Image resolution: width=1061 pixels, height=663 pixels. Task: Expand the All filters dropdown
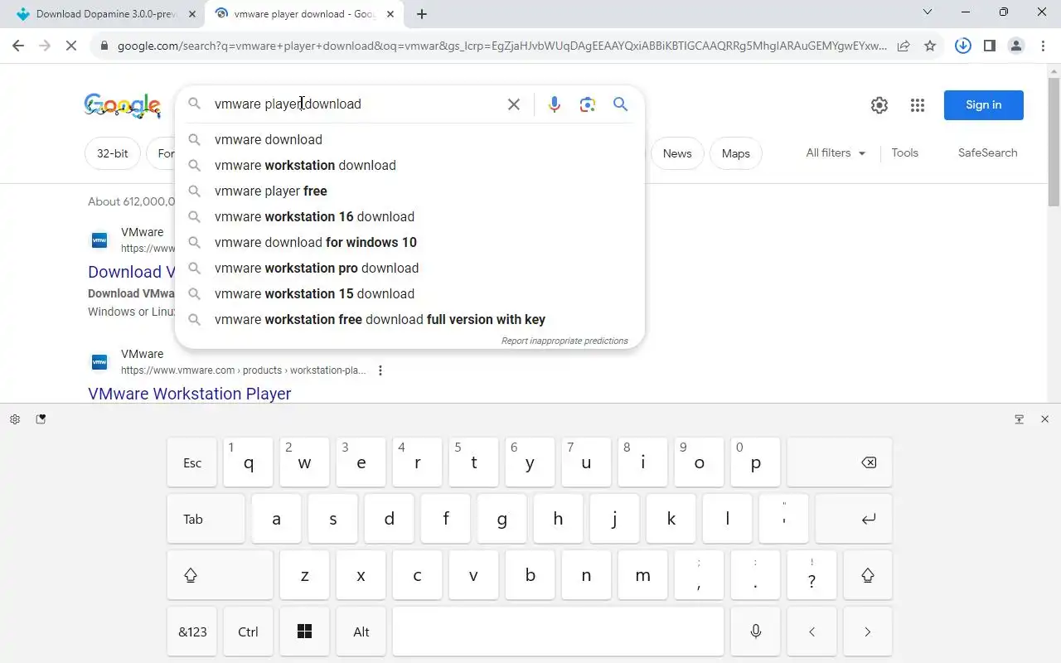(x=836, y=152)
